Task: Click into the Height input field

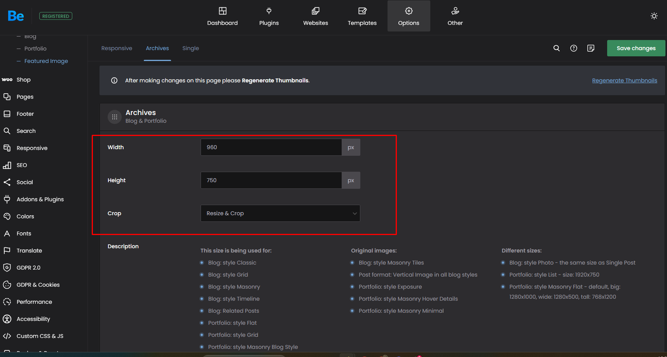Action: click(271, 180)
